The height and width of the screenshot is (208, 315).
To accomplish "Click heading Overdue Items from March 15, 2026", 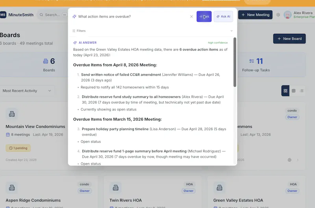I will point(117,120).
